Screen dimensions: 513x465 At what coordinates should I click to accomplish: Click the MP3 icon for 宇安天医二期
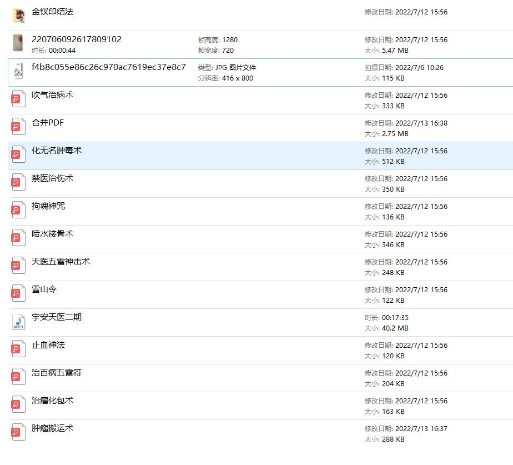[18, 322]
